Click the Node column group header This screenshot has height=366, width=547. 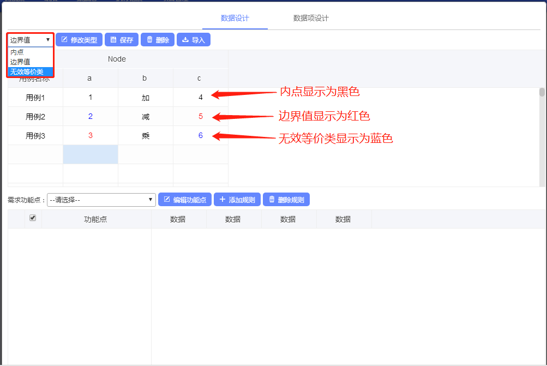click(117, 59)
